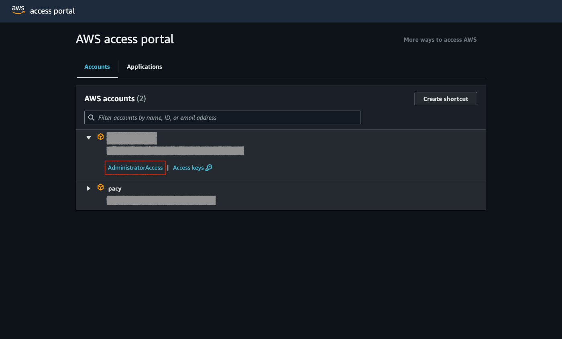Viewport: 562px width, 339px height.
Task: Click the AWS accounts (2) heading
Action: click(115, 99)
